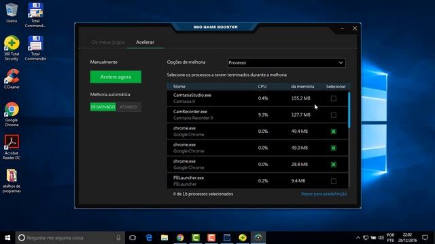Open File Explorer from the taskbar
Screen dimensions: 435x244
tap(164, 238)
